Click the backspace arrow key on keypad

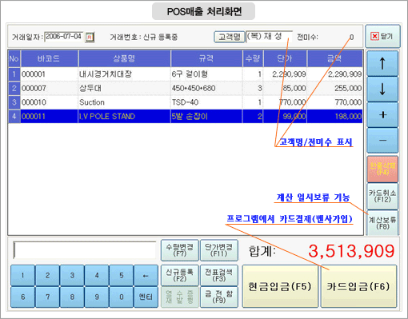(146, 276)
